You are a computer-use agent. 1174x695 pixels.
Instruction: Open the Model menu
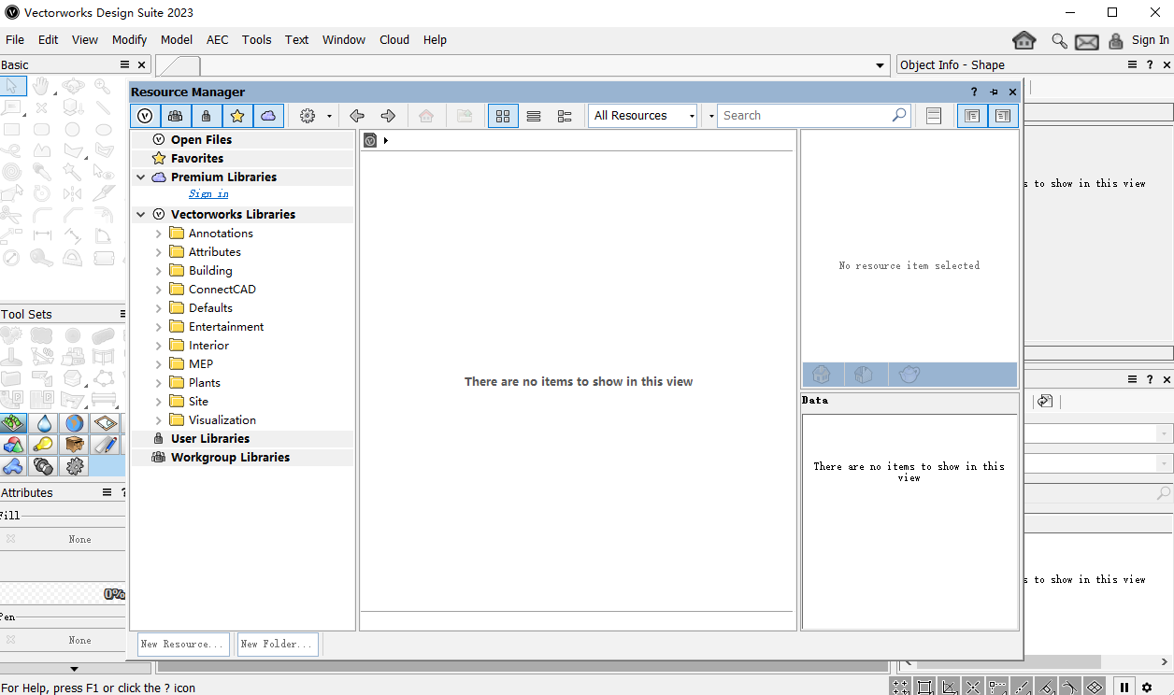click(x=176, y=40)
